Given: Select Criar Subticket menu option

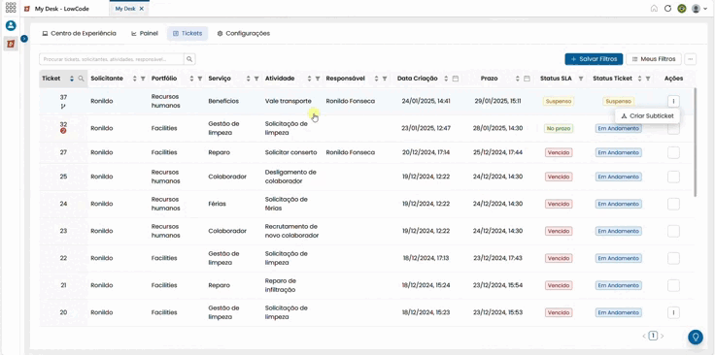Looking at the screenshot, I should coord(648,116).
